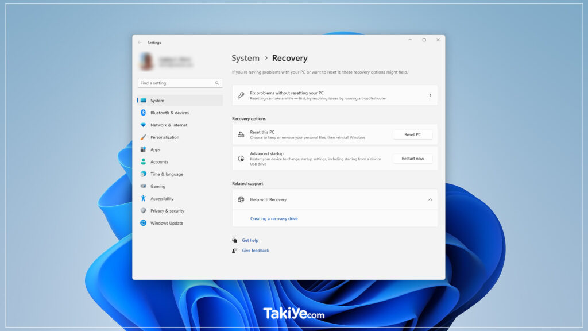Minimize the Settings window
Viewport: 588px width, 331px height.
pyautogui.click(x=410, y=40)
